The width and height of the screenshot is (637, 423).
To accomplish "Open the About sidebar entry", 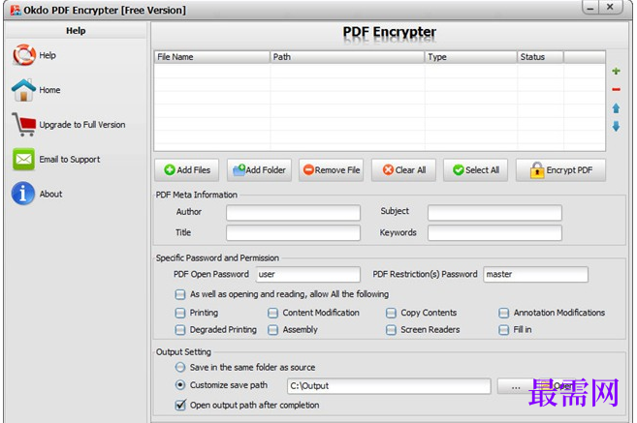I will point(50,194).
